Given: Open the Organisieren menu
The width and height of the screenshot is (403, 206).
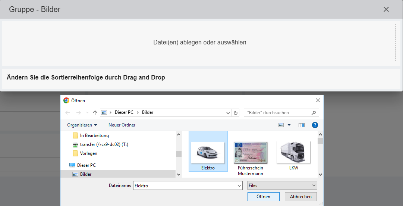Looking at the screenshot, I should (x=82, y=125).
